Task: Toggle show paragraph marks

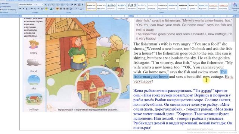Action: pyautogui.click(x=83, y=5)
